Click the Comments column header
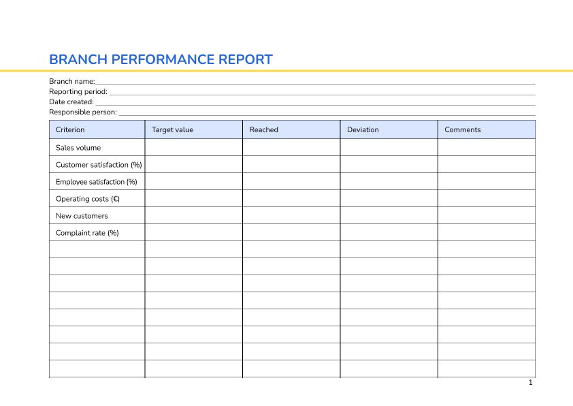This screenshot has width=573, height=406. click(462, 129)
